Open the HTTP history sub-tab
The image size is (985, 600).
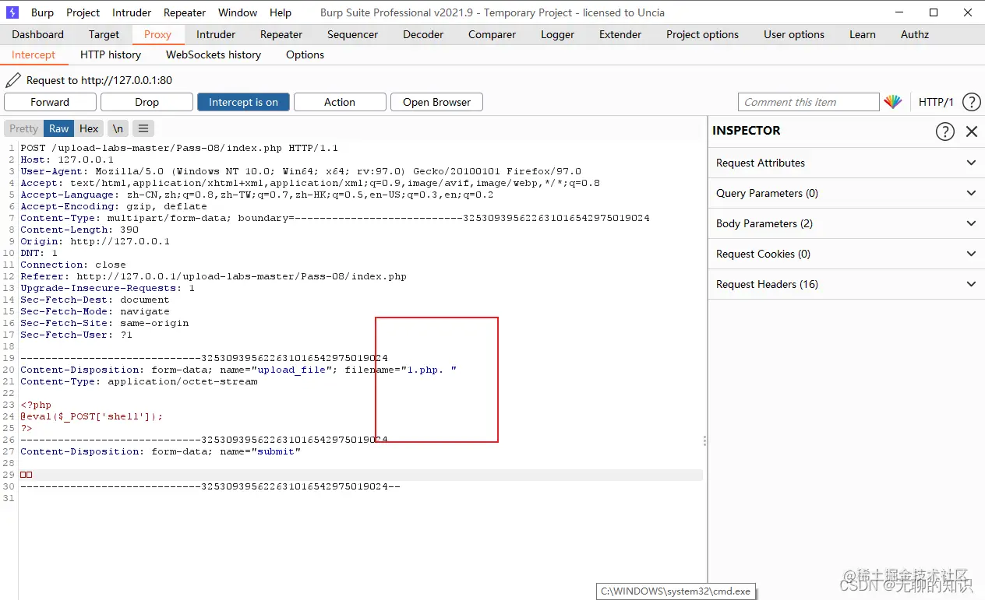111,54
